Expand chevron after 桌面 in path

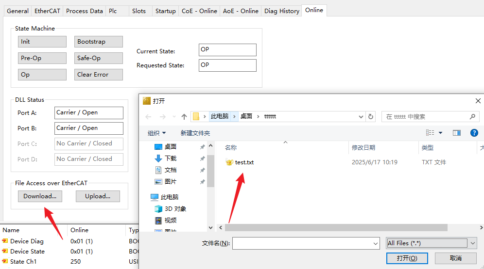tap(258, 117)
